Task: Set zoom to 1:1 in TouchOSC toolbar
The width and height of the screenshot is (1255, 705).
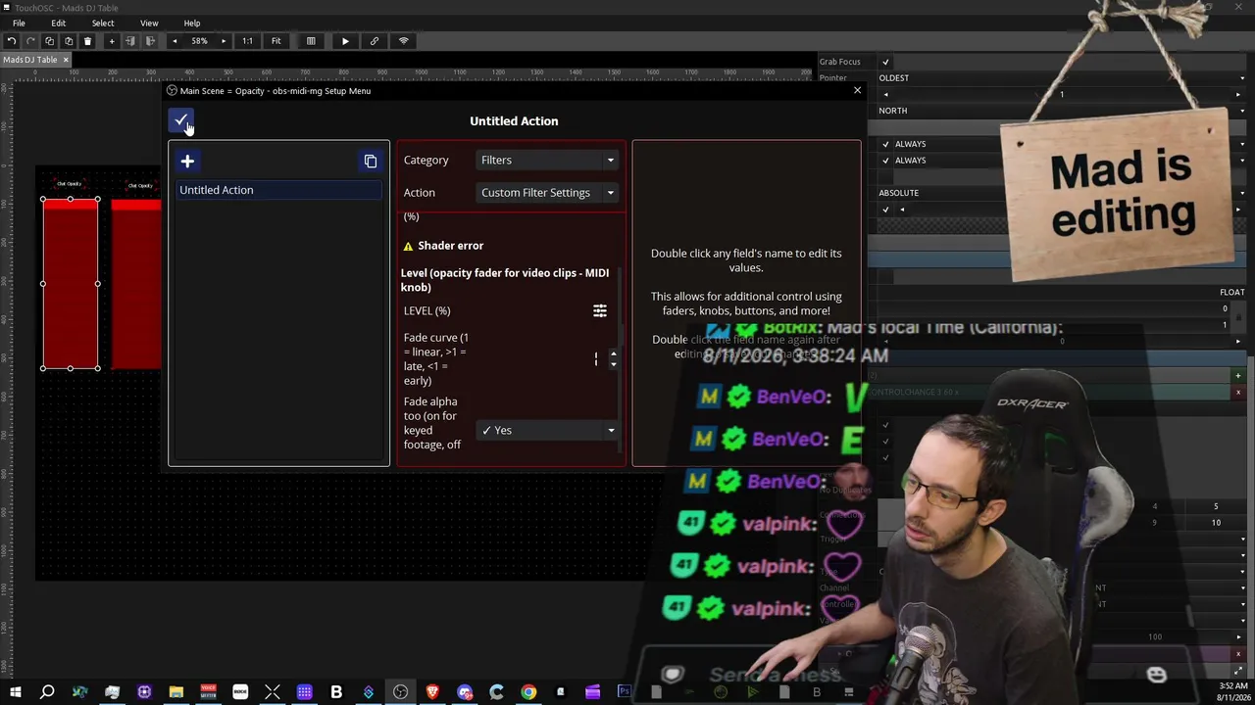Action: [x=247, y=41]
